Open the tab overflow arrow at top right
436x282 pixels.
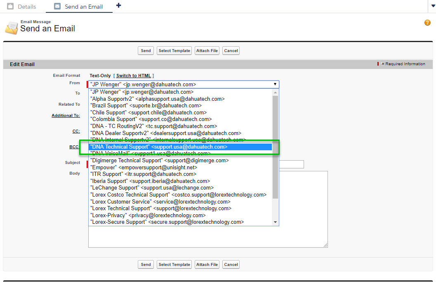432,6
